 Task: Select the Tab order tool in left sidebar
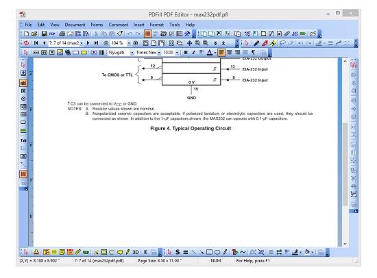(23, 140)
